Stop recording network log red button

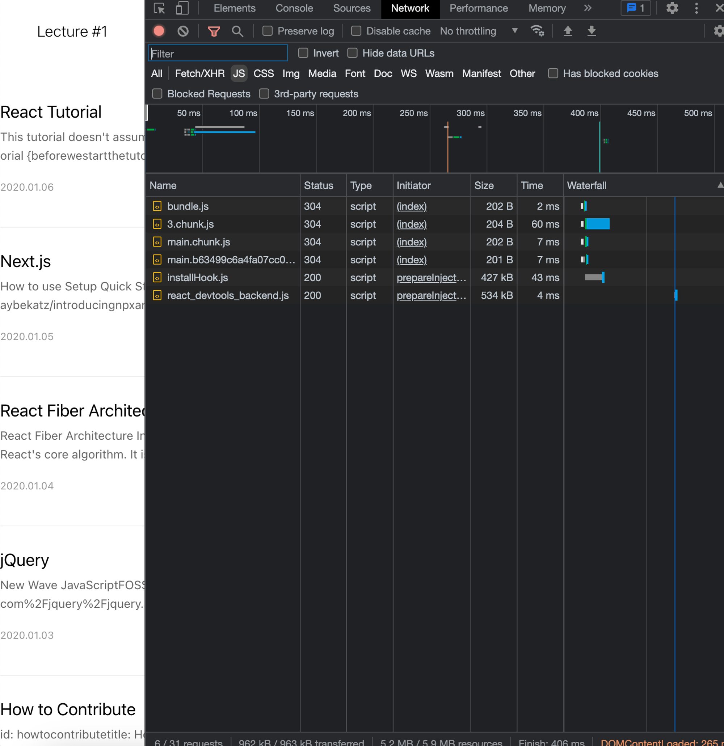159,31
